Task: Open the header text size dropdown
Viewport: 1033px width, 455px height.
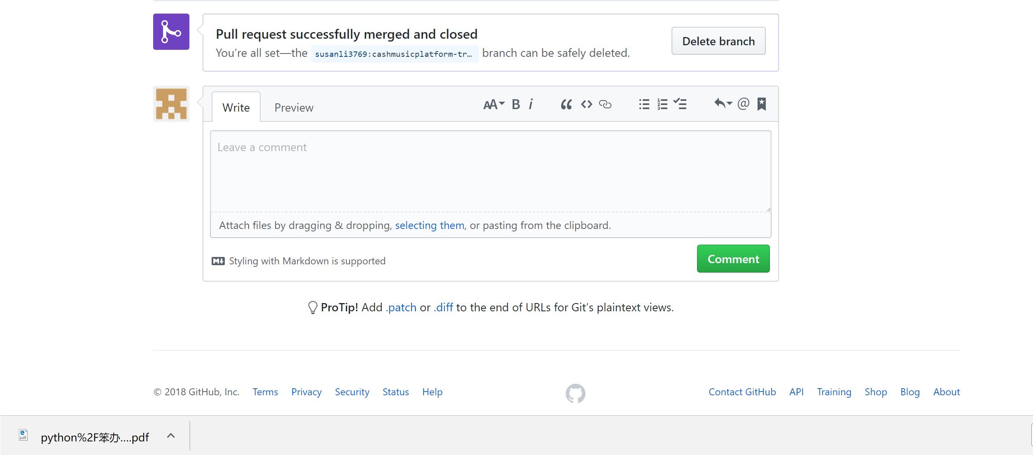Action: (x=494, y=105)
